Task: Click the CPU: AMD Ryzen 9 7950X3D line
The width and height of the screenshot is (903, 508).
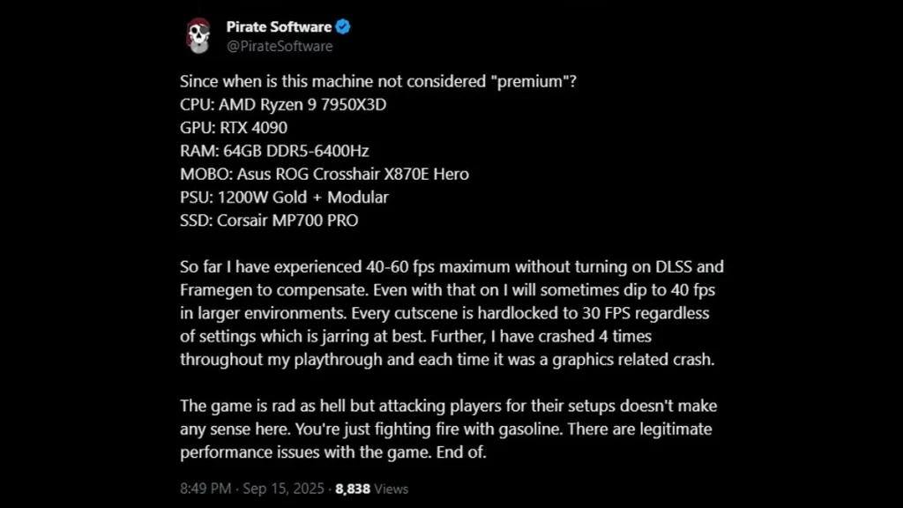Action: 283,105
